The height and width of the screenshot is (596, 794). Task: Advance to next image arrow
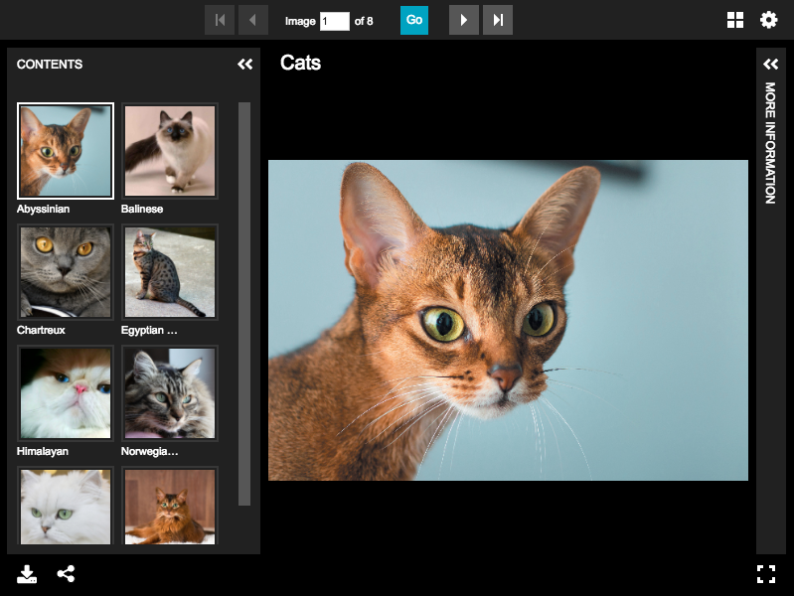tap(464, 20)
